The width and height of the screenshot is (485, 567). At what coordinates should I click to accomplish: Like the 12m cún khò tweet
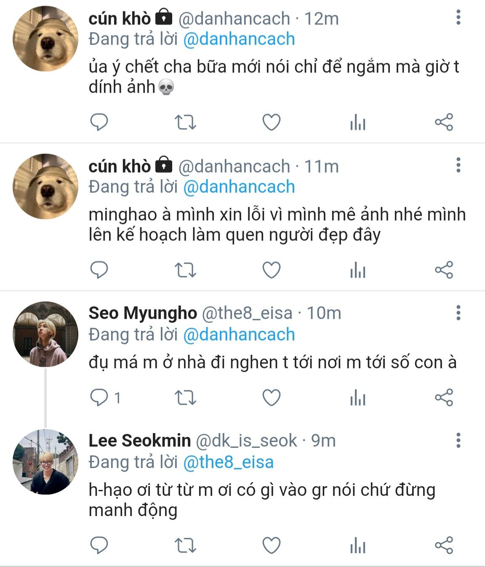272,122
